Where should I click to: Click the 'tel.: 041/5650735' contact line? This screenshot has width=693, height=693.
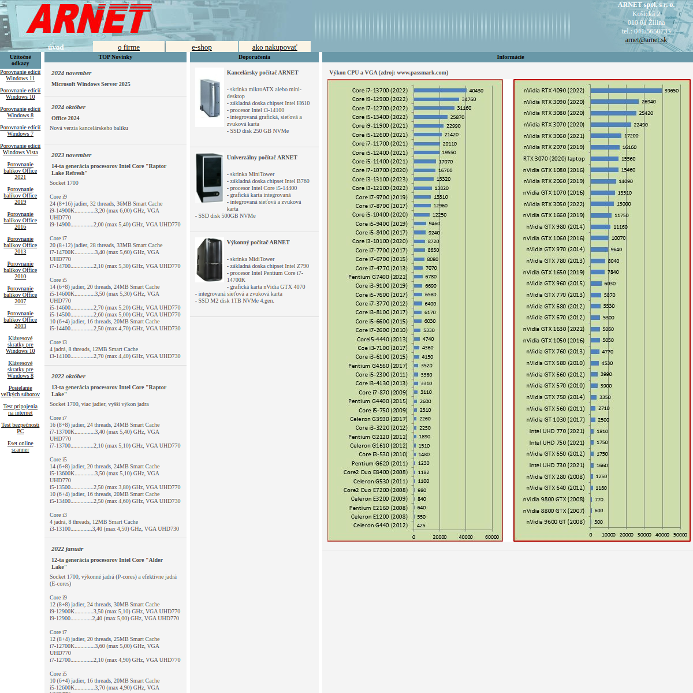pyautogui.click(x=646, y=31)
